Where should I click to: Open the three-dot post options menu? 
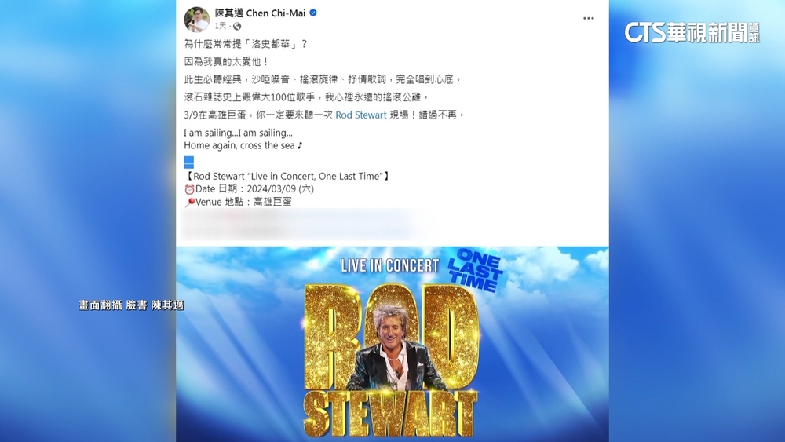(588, 18)
